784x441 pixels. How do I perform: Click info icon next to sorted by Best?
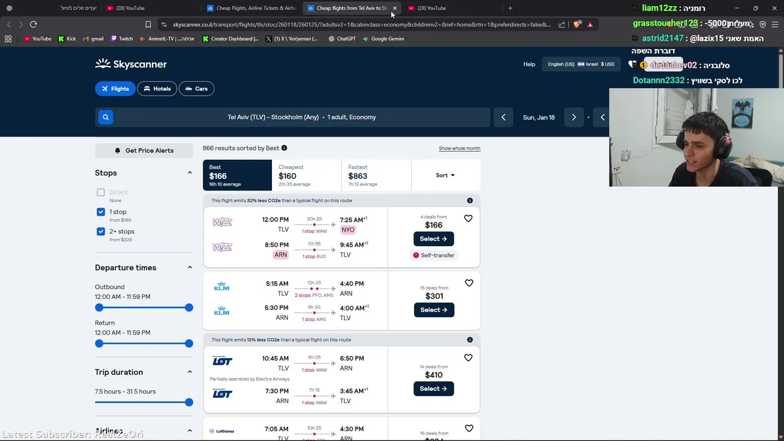tap(284, 148)
